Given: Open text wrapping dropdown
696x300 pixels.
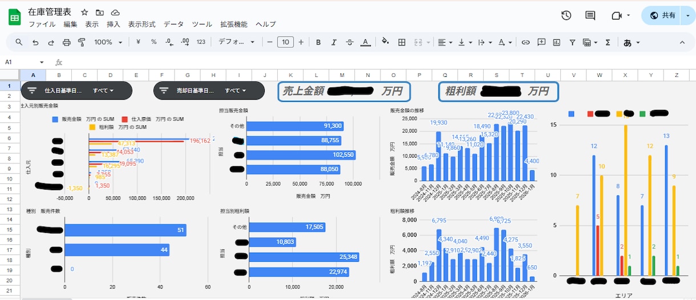Looking at the screenshot, I should [x=485, y=42].
